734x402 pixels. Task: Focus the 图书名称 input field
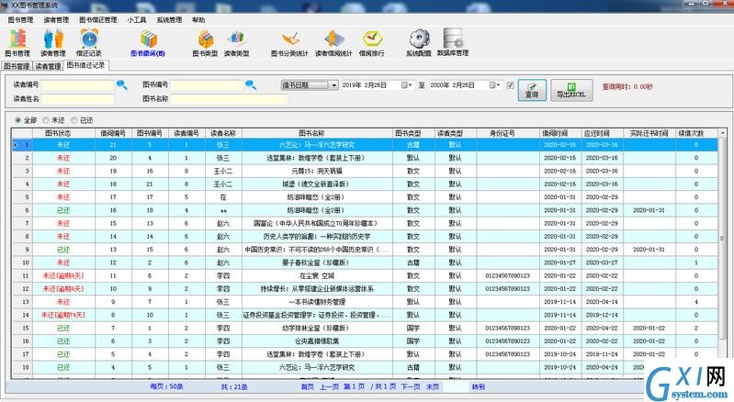click(x=229, y=99)
